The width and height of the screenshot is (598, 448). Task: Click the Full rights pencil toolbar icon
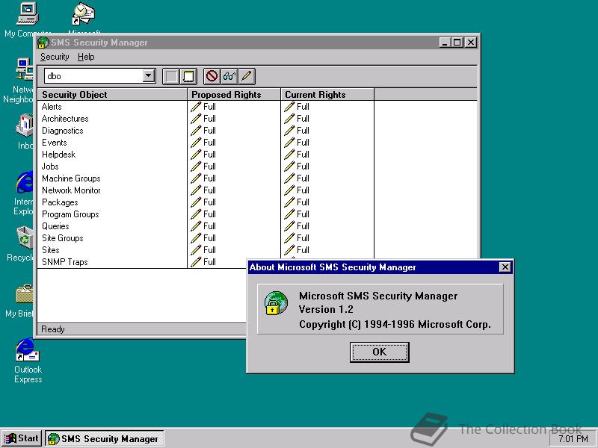247,76
